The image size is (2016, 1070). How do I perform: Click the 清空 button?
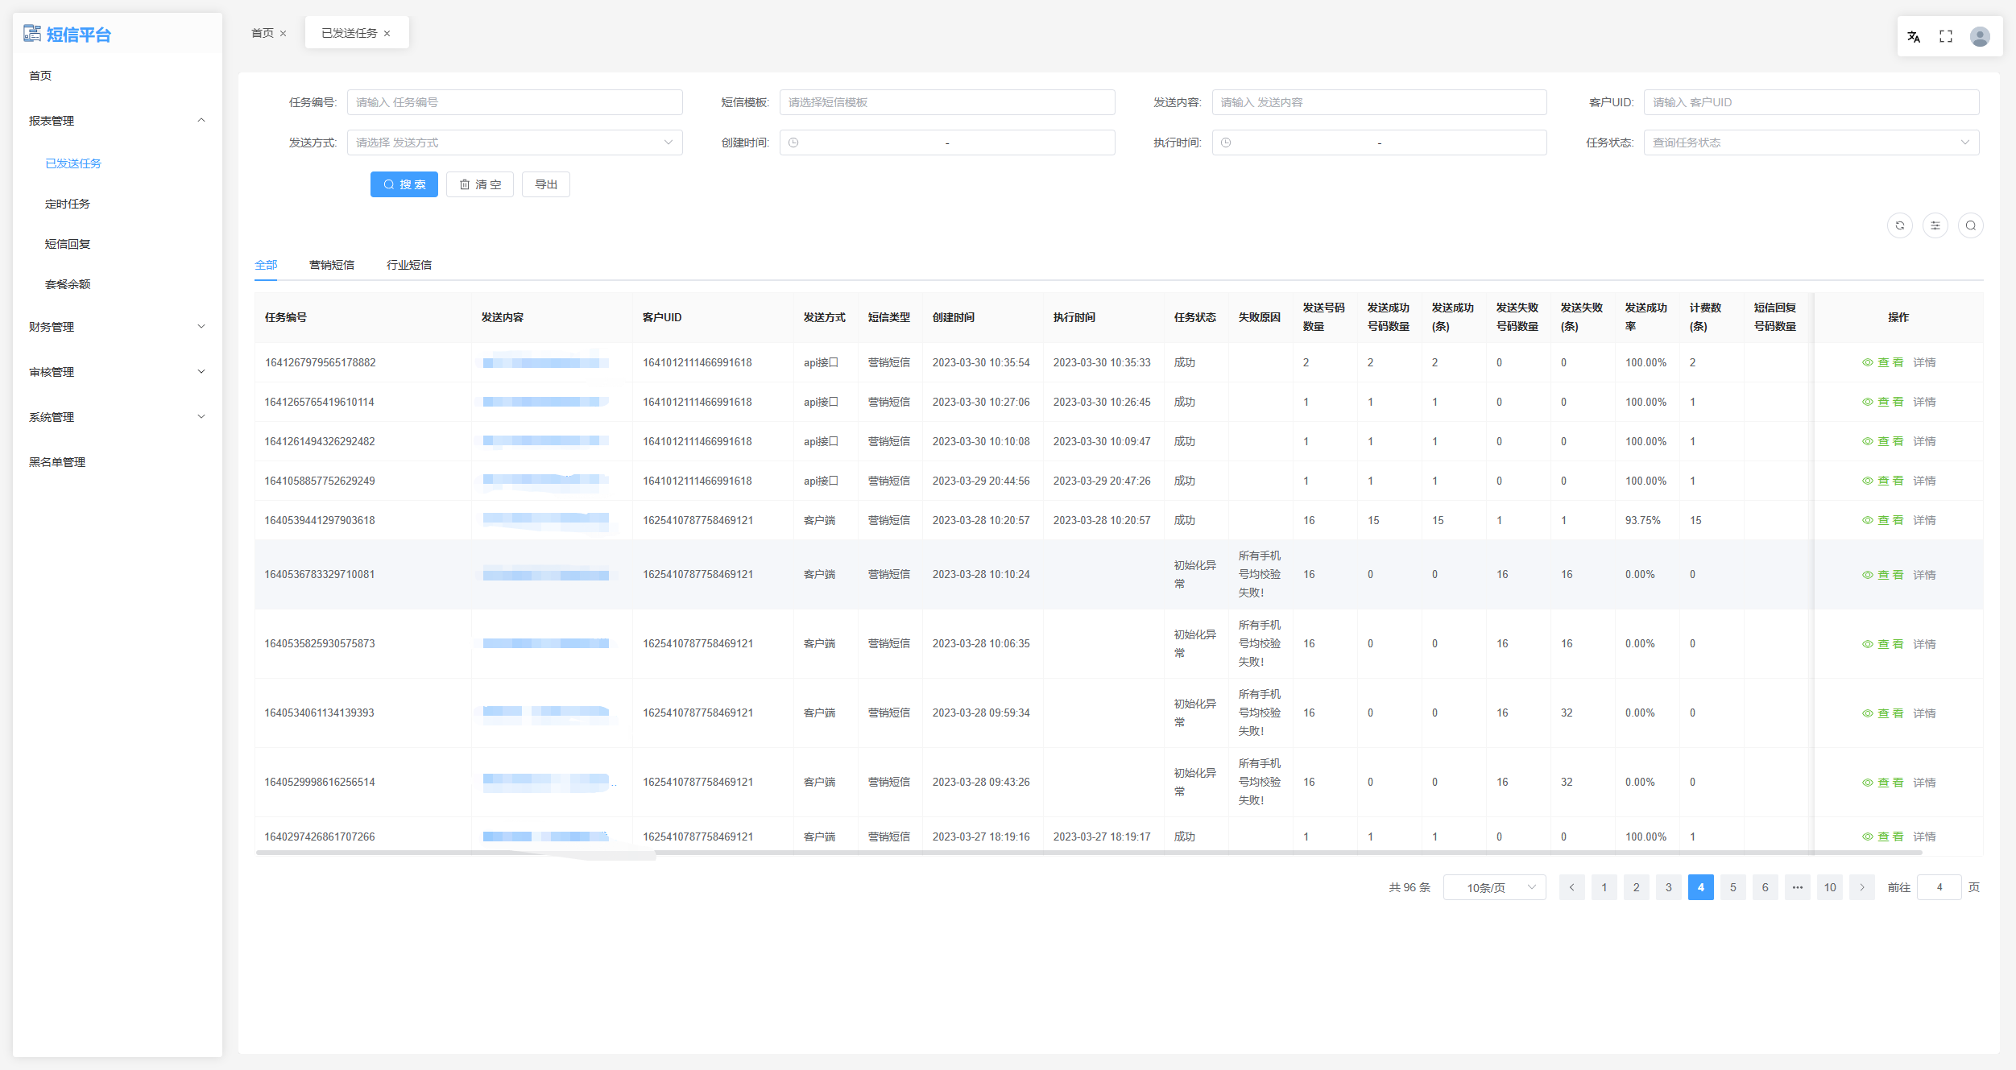[x=480, y=184]
